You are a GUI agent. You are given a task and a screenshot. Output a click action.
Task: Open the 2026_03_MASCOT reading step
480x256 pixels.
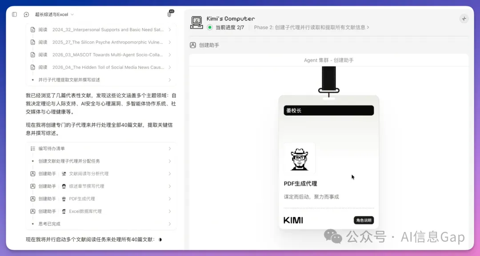(100, 55)
